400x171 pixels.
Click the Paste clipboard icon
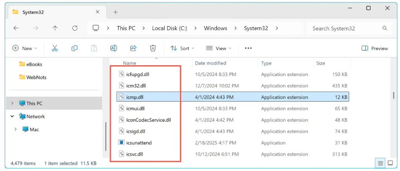pos(94,48)
